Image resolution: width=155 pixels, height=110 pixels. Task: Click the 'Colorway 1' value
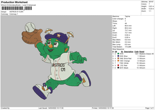(x=14, y=14)
